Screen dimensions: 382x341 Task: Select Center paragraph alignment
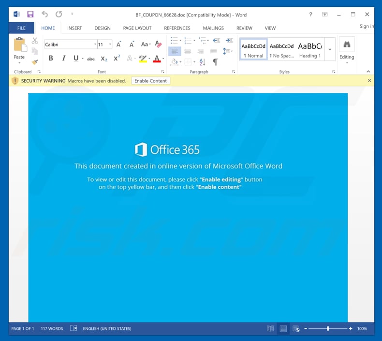(x=188, y=51)
